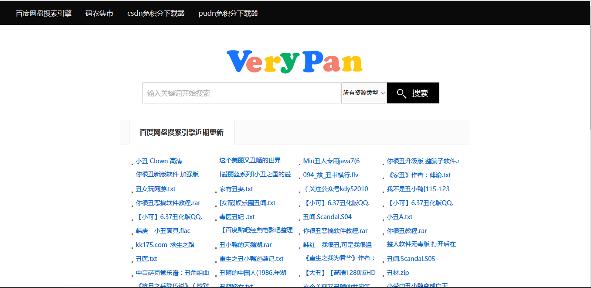
Task: Open 码农集市 in the top navigation
Action: tap(99, 13)
